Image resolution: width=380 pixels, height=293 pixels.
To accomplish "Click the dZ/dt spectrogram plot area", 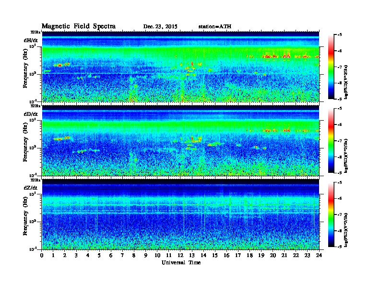I will 180,214.
